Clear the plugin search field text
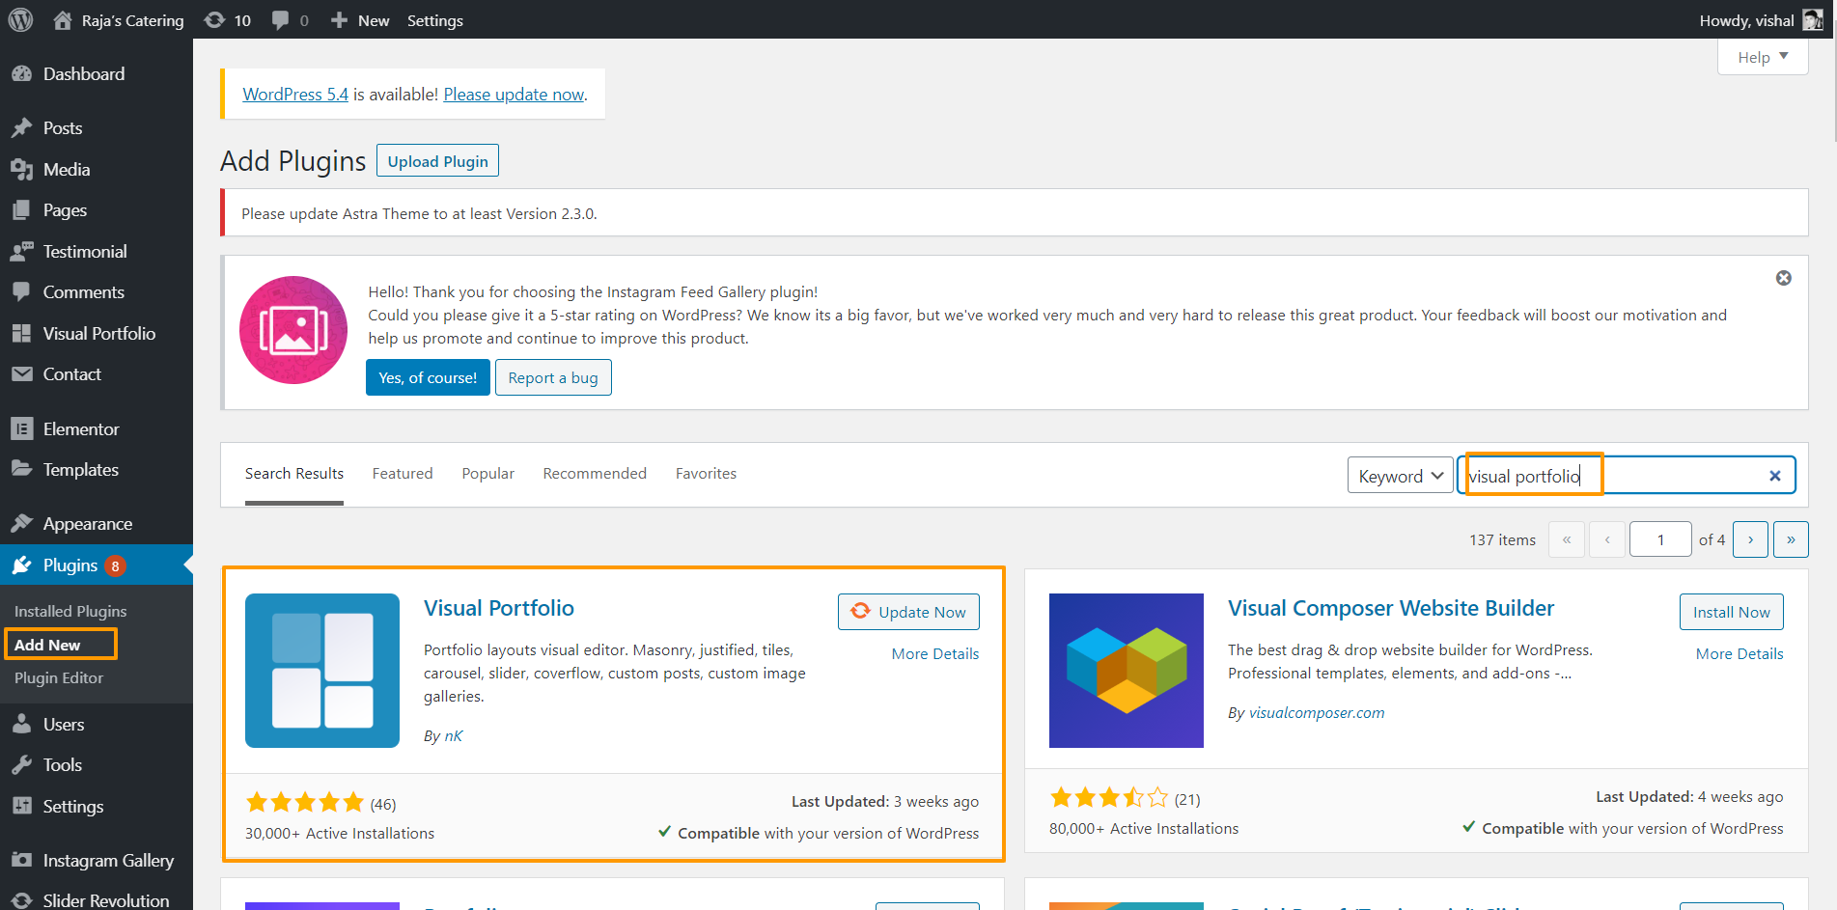The height and width of the screenshot is (910, 1837). (1774, 476)
